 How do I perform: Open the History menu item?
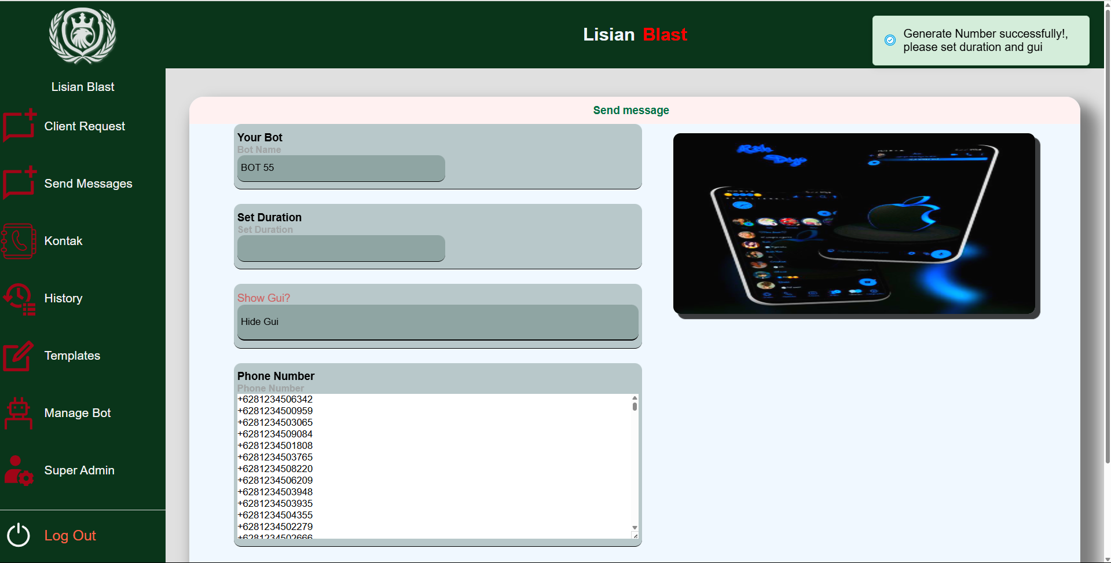click(63, 298)
